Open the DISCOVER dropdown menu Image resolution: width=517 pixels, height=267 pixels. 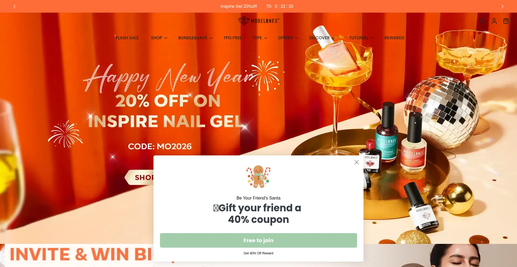tap(322, 38)
